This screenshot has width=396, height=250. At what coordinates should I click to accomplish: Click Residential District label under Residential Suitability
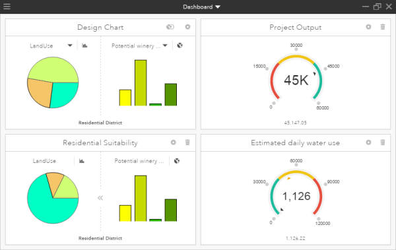tap(100, 238)
